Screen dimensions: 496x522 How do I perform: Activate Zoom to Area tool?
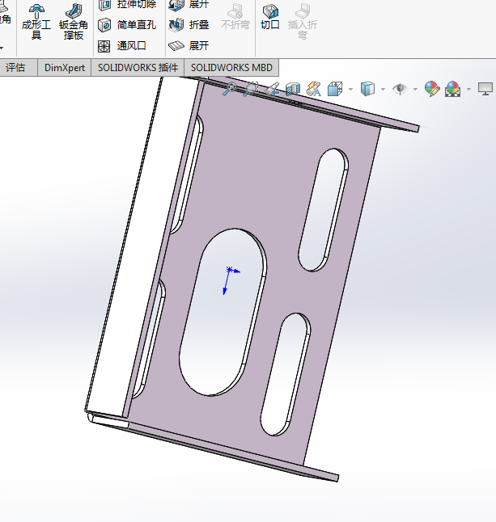point(250,89)
